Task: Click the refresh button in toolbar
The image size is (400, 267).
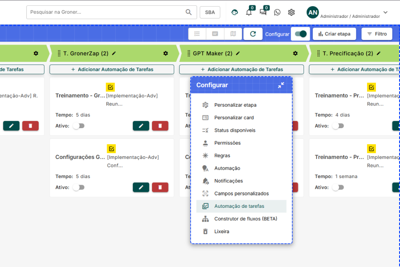Action: point(253,34)
